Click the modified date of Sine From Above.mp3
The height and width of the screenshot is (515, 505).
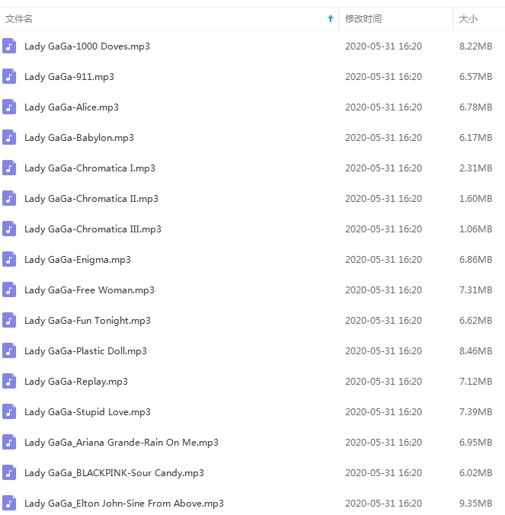click(x=384, y=504)
